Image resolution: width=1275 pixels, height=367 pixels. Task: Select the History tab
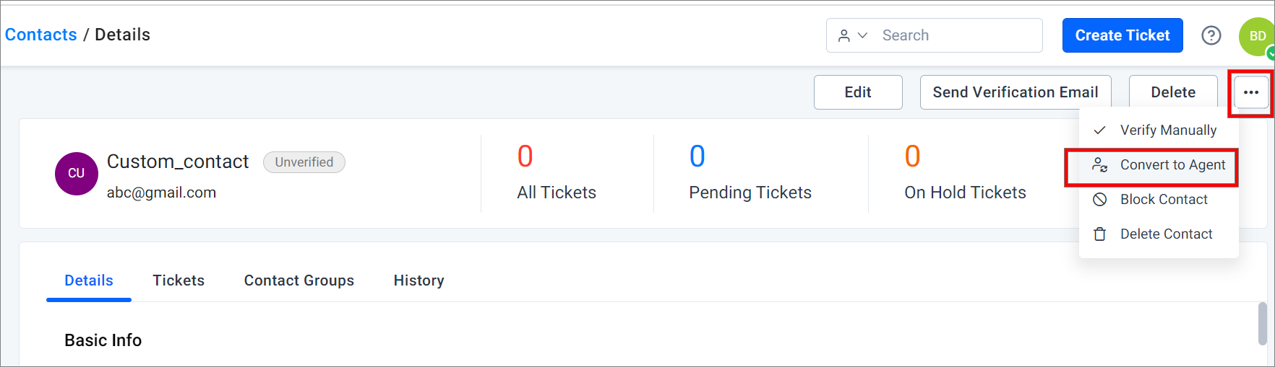click(419, 280)
